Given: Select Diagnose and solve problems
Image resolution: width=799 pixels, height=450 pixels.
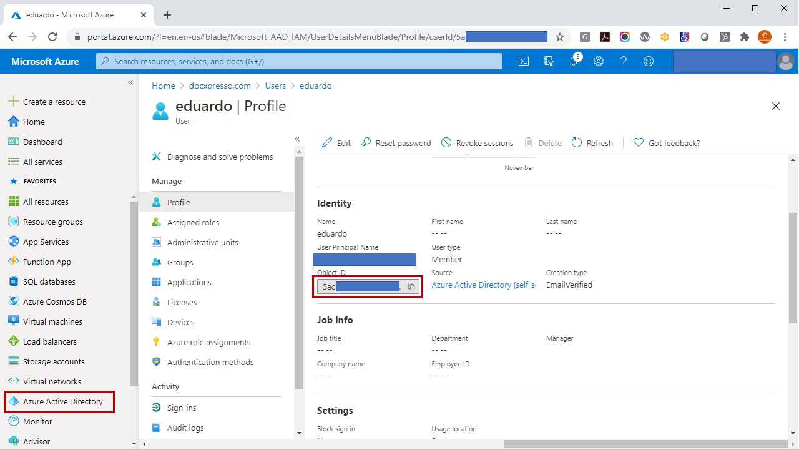Looking at the screenshot, I should coord(213,157).
